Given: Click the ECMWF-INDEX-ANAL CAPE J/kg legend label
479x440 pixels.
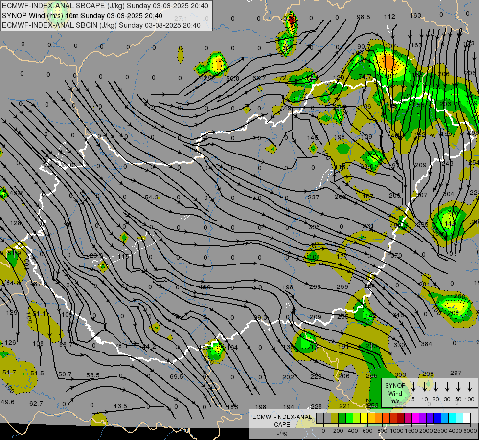Looking at the screenshot, I should 282,424.
